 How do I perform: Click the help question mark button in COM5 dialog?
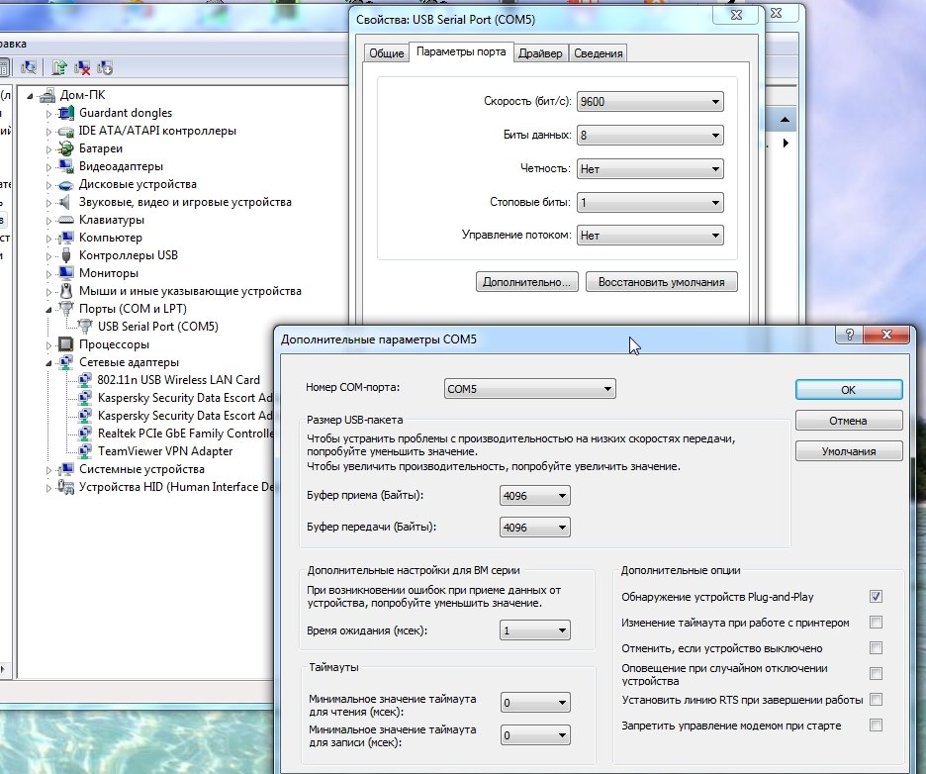(849, 337)
